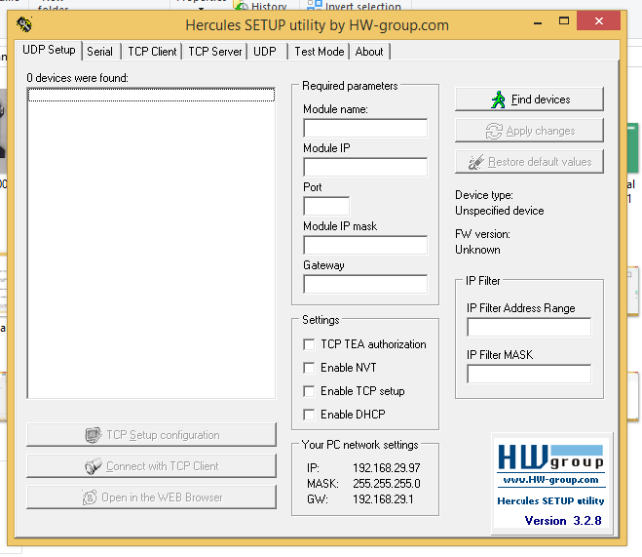The height and width of the screenshot is (557, 642).
Task: Maximize the Hercules SETUP window
Action: 564,21
